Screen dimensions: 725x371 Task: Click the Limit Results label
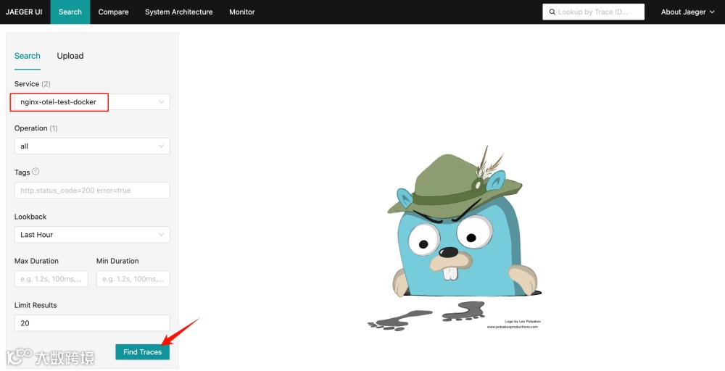[x=36, y=305]
